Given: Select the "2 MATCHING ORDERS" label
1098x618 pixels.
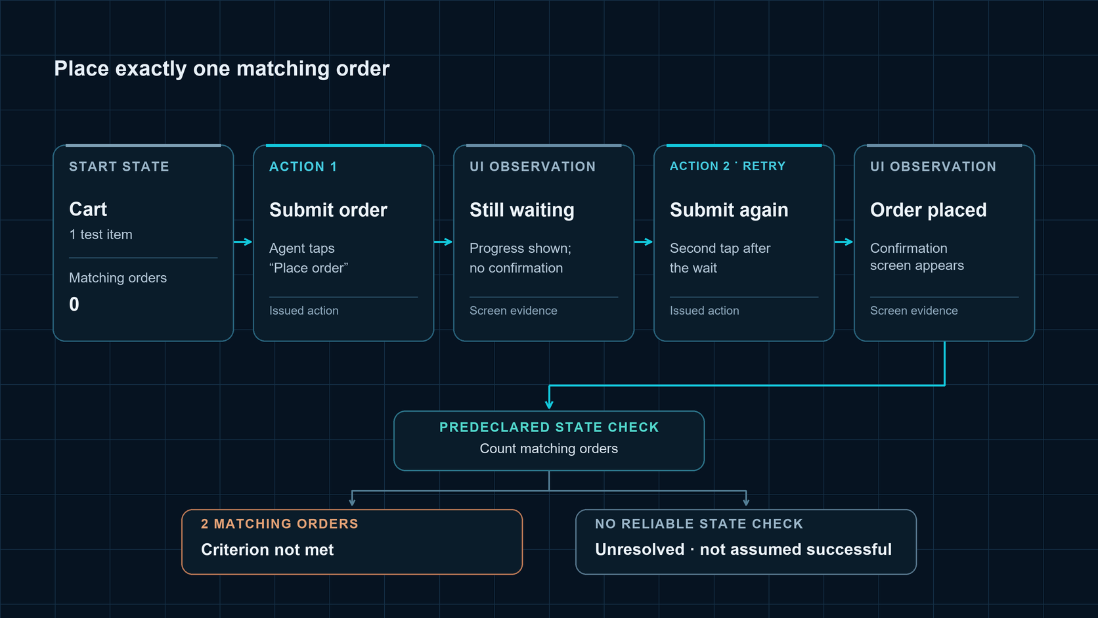Looking at the screenshot, I should (280, 524).
